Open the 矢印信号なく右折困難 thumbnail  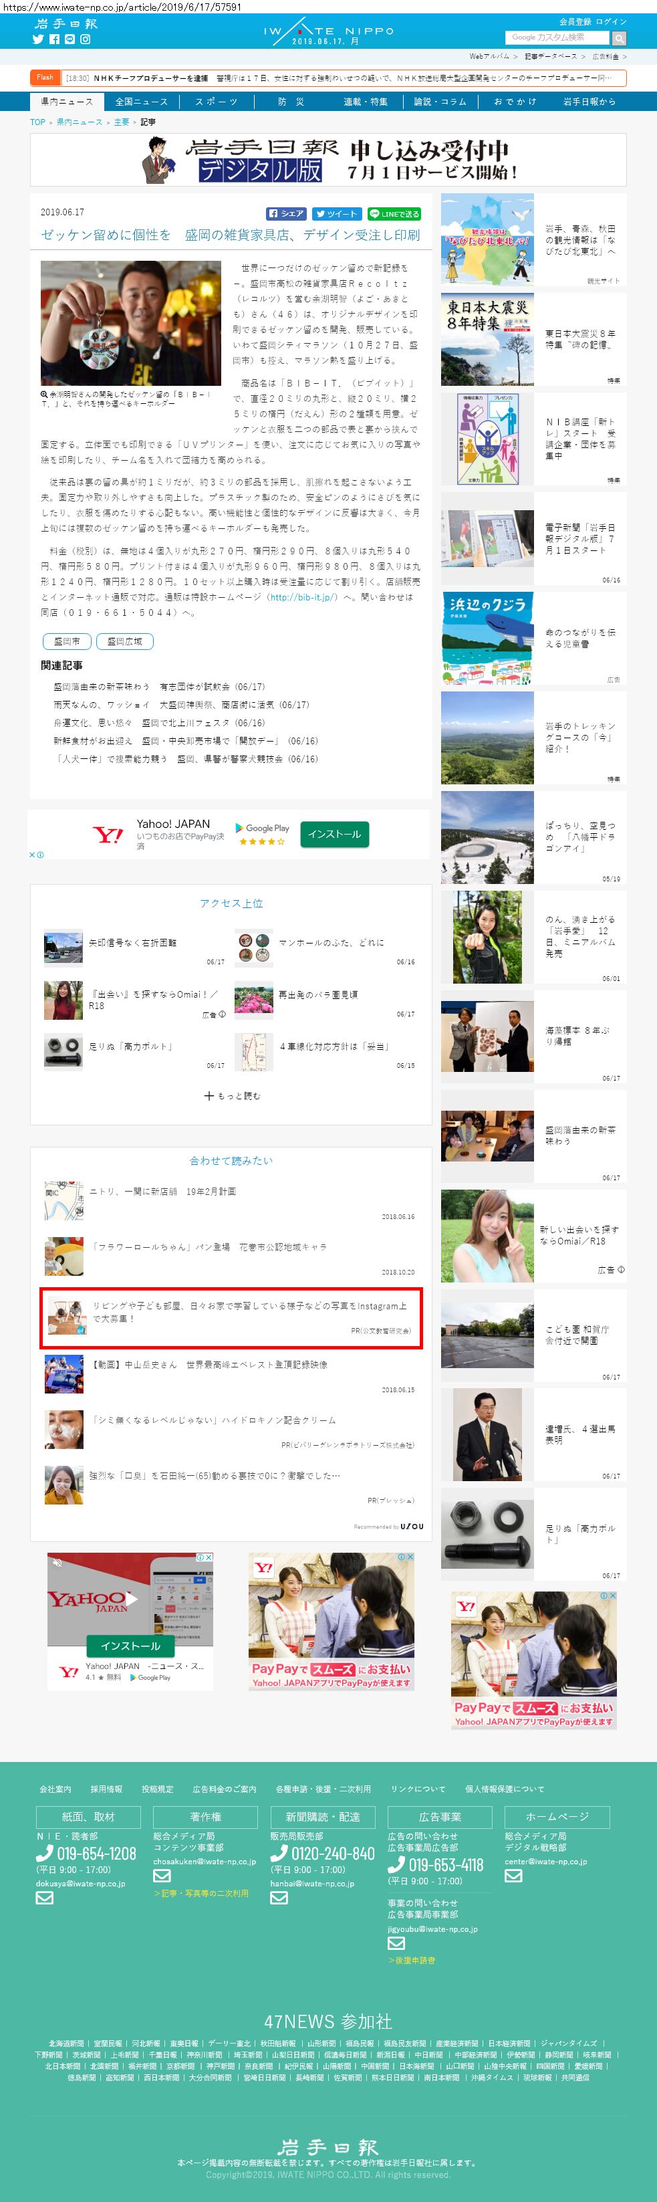point(63,948)
